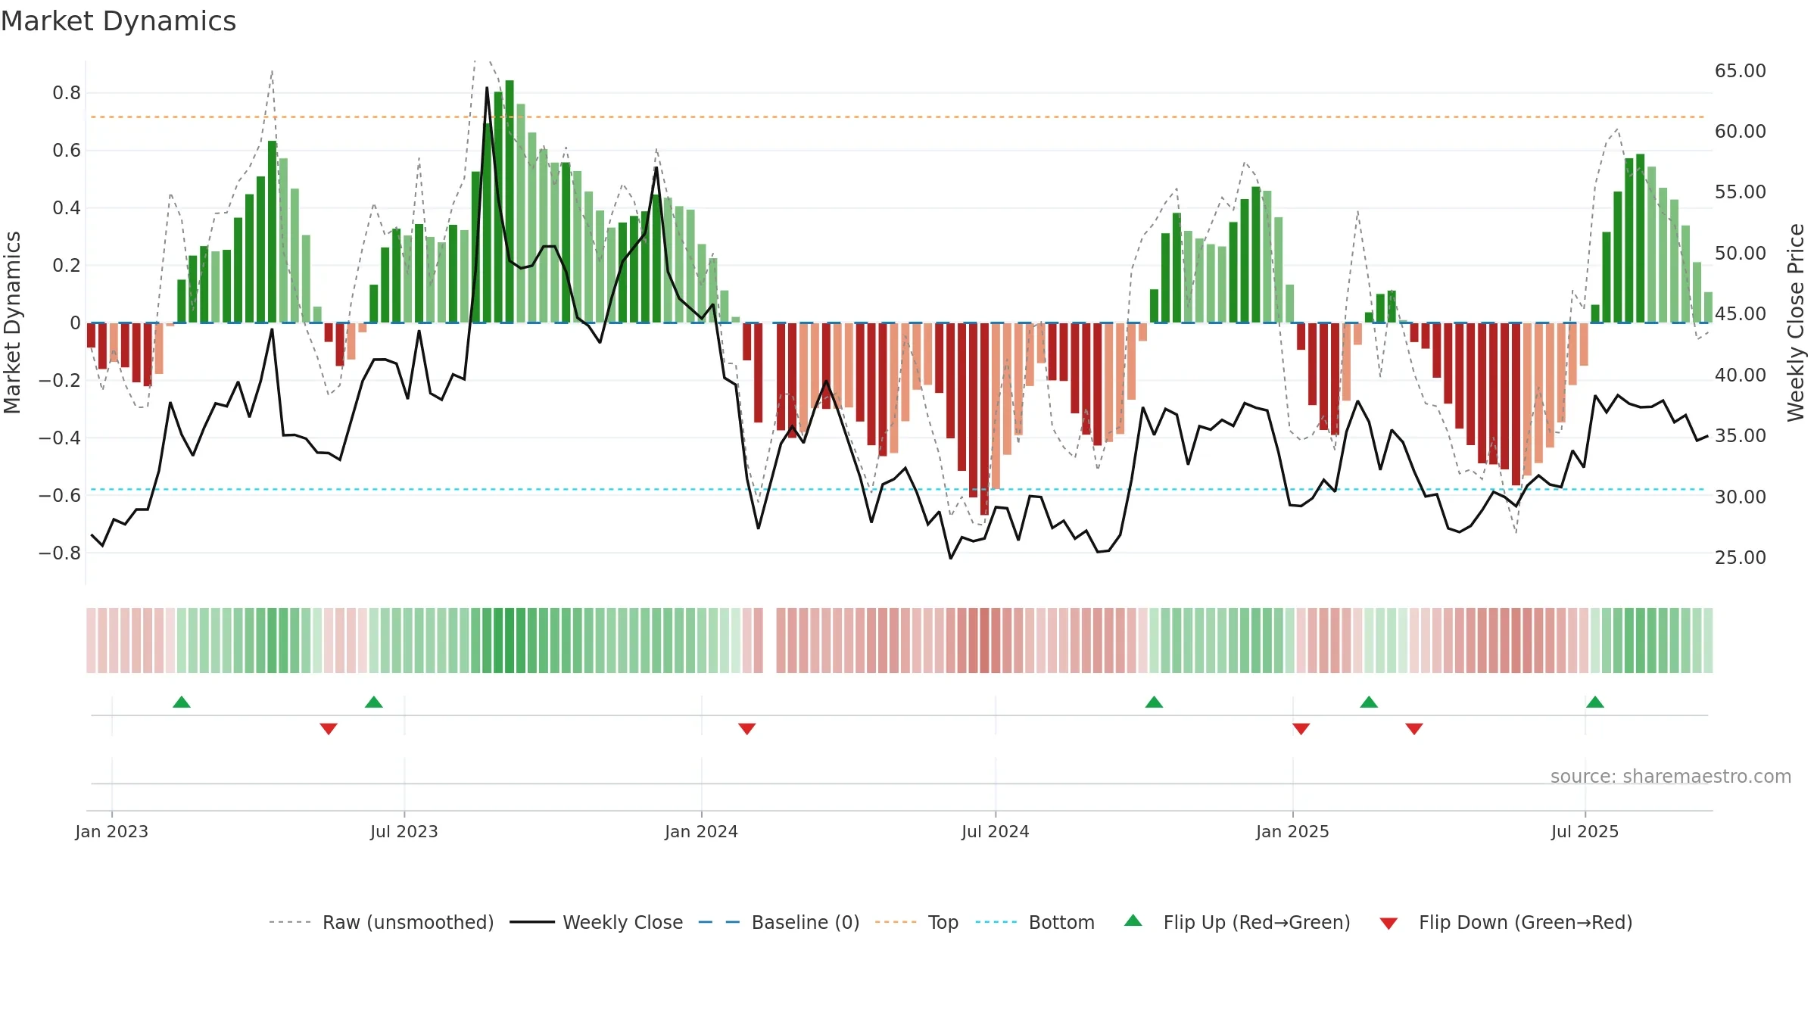The image size is (1817, 1022).
Task: Click the 0.8 left axis tick
Action: [x=67, y=93]
